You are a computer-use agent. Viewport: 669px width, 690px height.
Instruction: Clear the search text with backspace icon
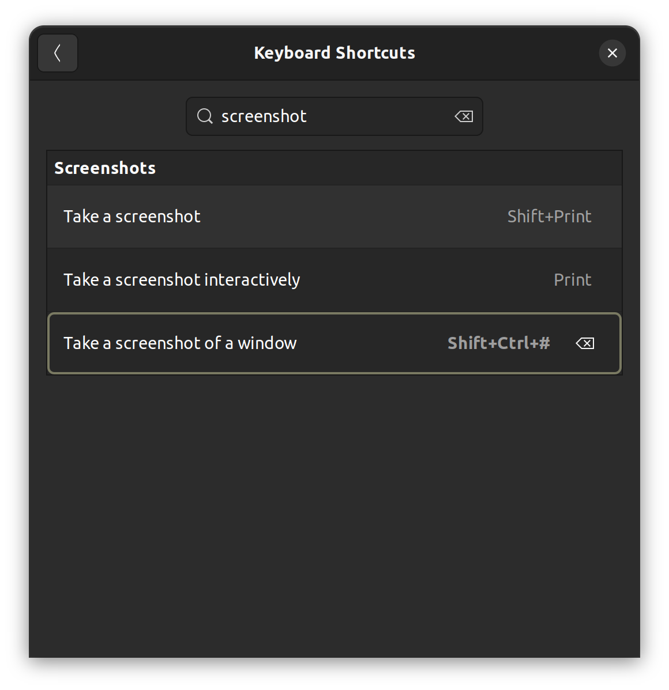(464, 116)
